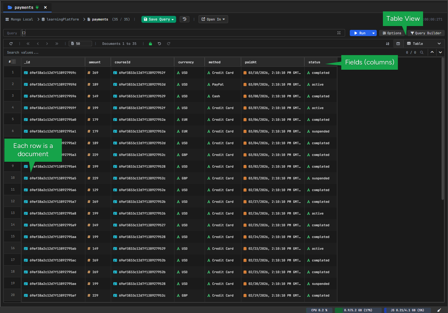Click the _id column header

point(53,62)
